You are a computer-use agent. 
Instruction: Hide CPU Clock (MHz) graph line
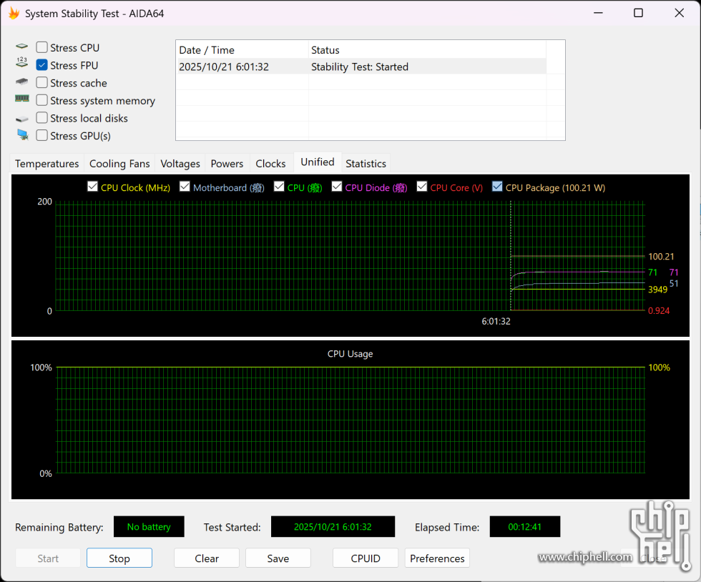92,187
